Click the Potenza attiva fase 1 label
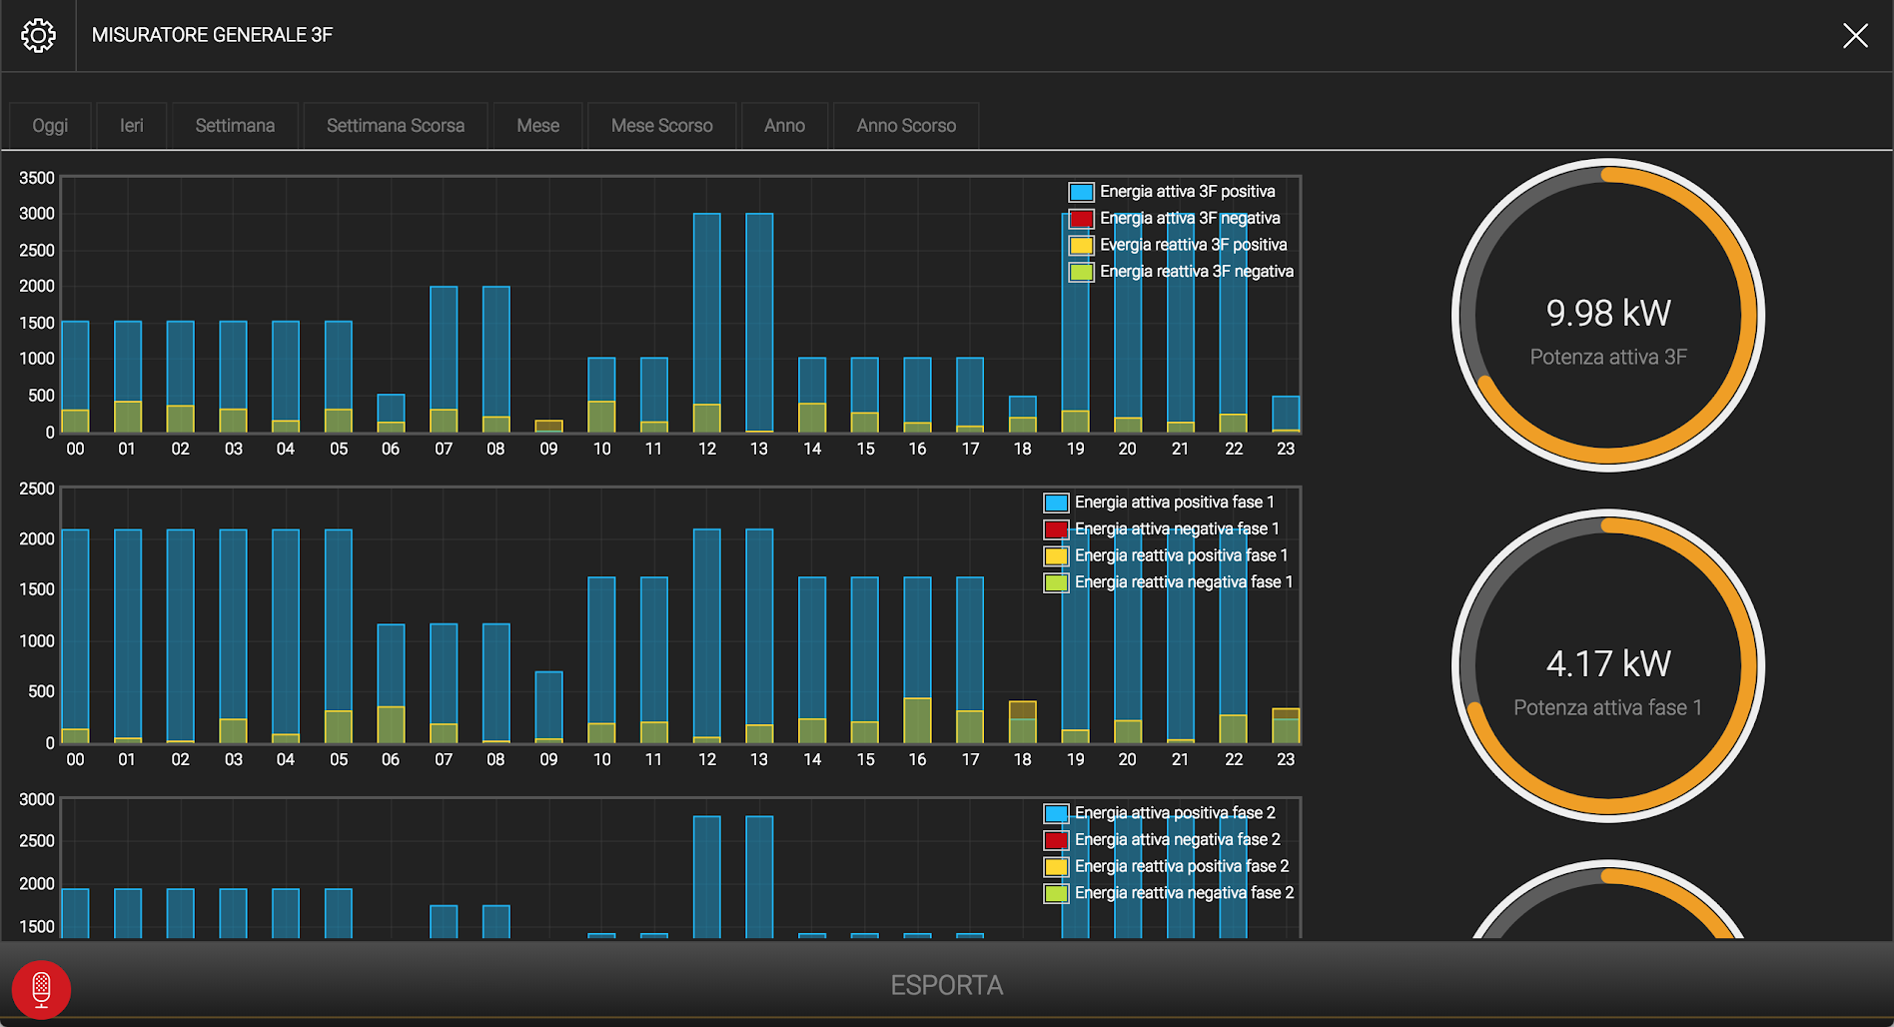This screenshot has width=1894, height=1027. coord(1608,707)
